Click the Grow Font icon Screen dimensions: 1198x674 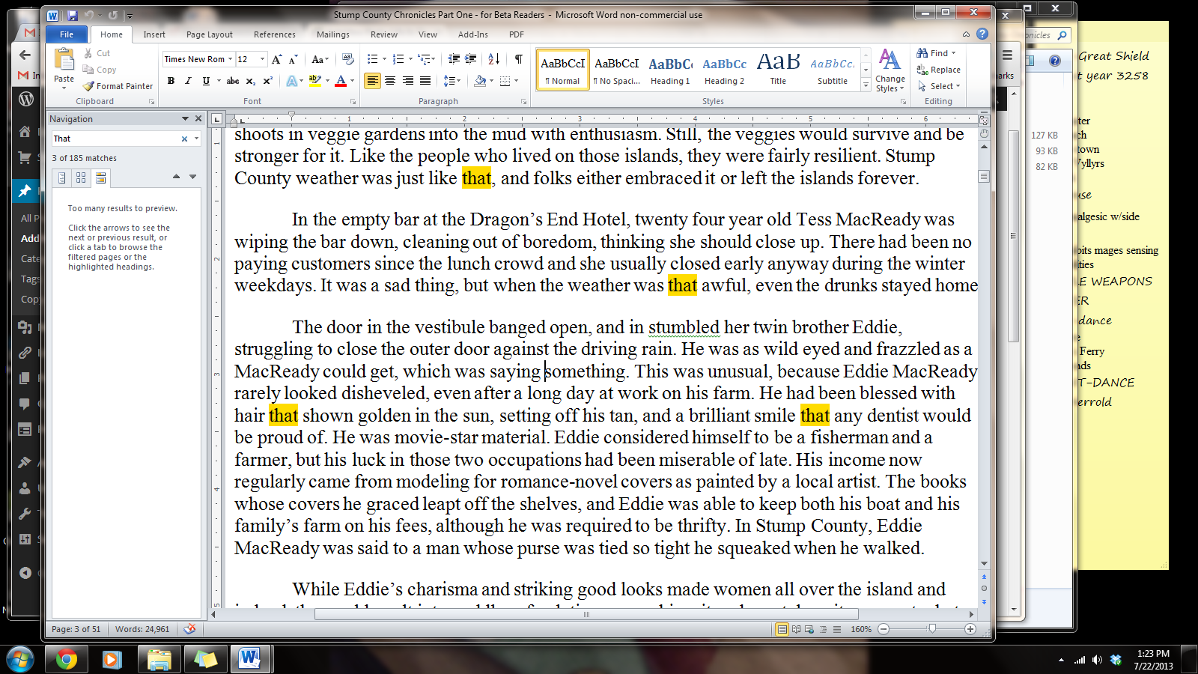pos(277,59)
